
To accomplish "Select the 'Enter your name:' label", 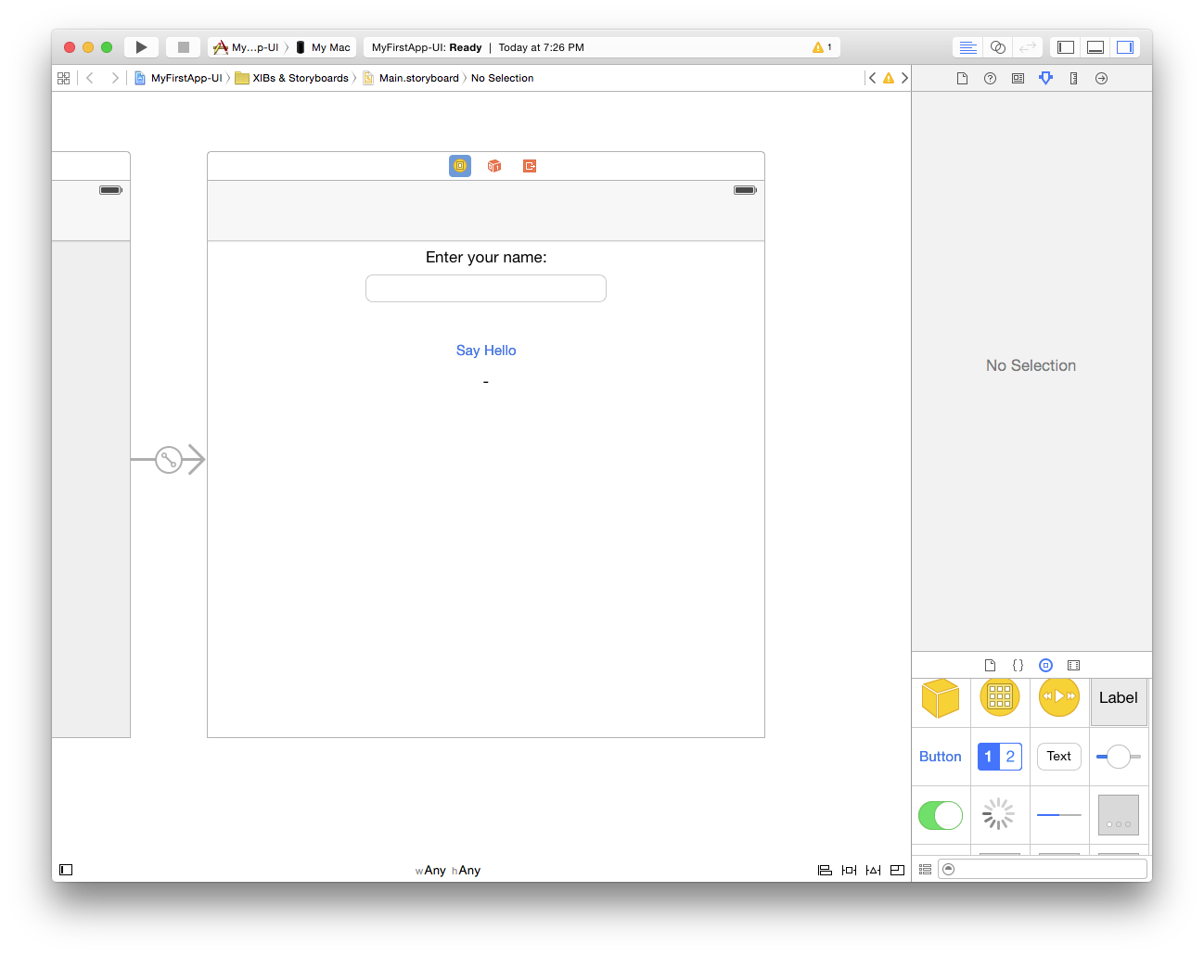I will point(486,257).
